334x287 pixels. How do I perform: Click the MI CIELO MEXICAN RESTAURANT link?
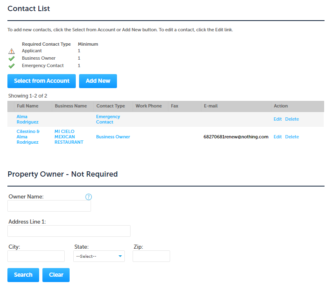[69, 137]
